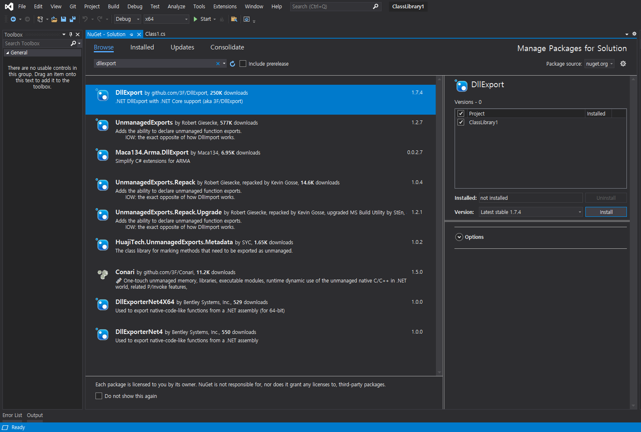The width and height of the screenshot is (641, 432).
Task: Click the green Start debugging play icon
Action: pyautogui.click(x=196, y=19)
